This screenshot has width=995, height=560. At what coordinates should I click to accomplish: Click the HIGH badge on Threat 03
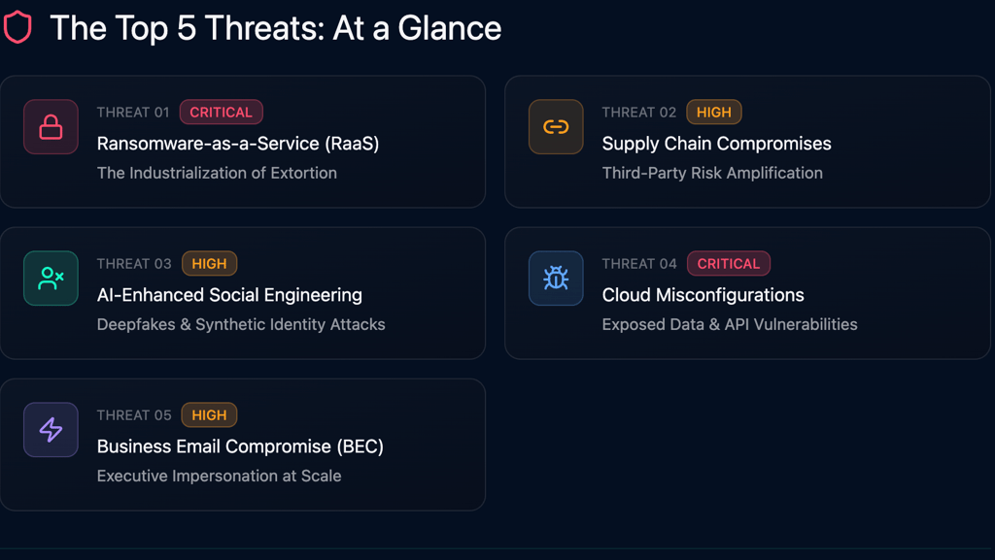point(209,264)
